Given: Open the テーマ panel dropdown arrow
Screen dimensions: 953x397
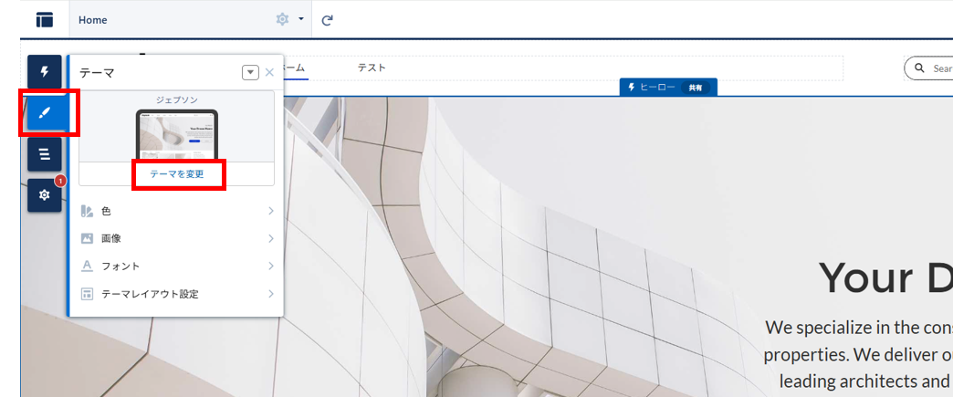Looking at the screenshot, I should pos(250,72).
